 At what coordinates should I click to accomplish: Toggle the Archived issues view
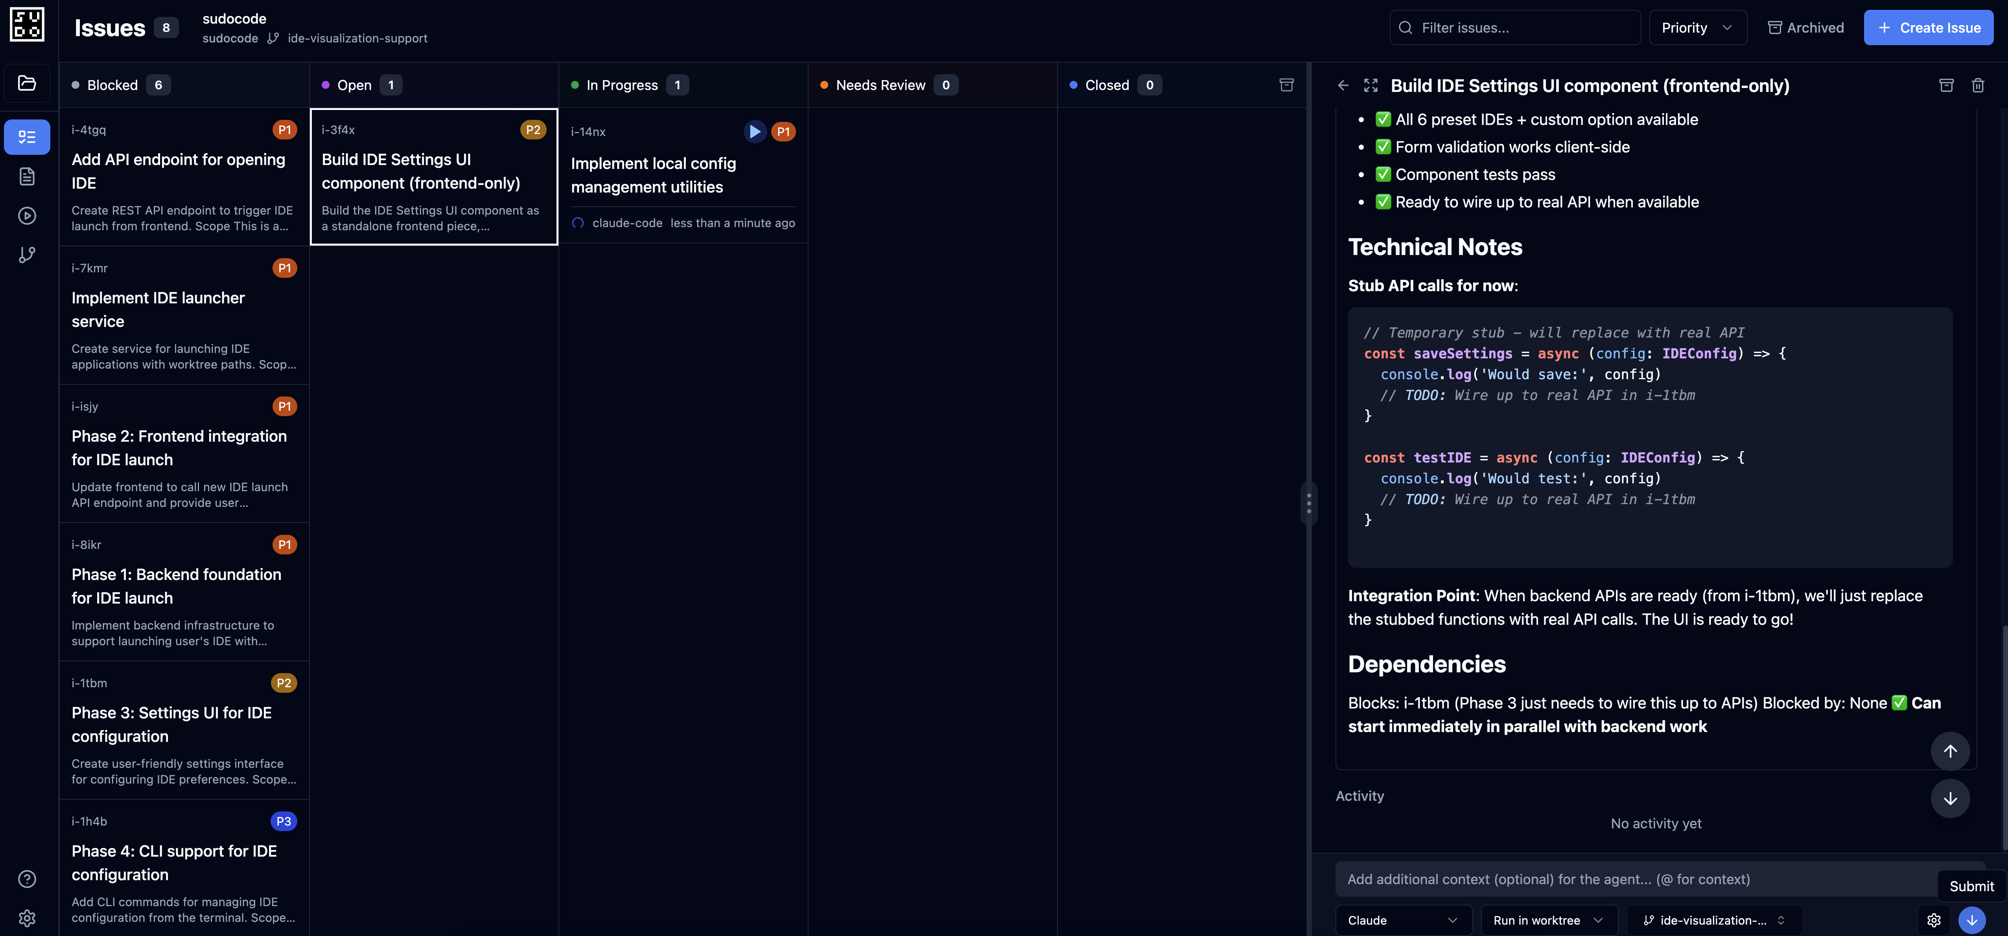pyautogui.click(x=1805, y=27)
